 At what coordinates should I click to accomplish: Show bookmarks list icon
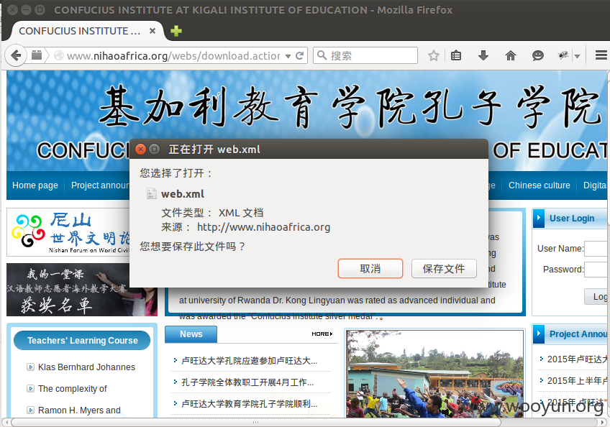point(456,55)
